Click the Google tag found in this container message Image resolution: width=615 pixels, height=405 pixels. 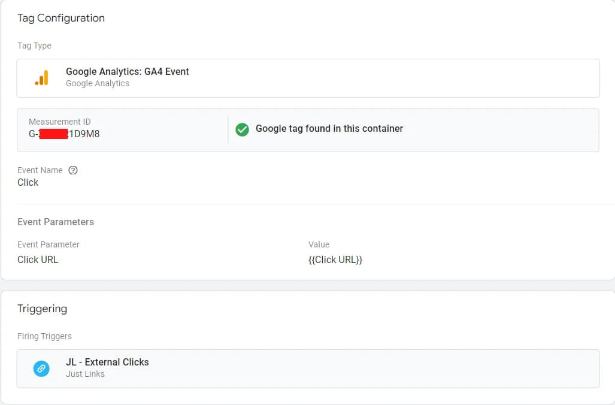pyautogui.click(x=329, y=128)
